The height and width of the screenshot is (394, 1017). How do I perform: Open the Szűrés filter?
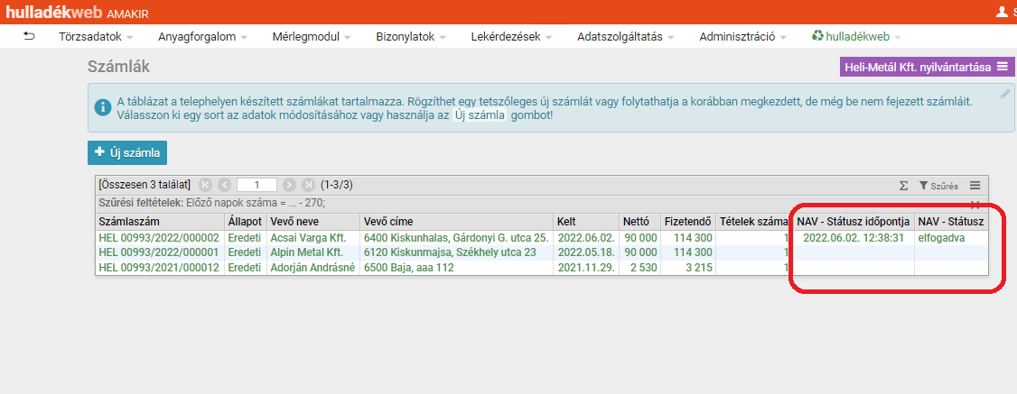click(938, 186)
